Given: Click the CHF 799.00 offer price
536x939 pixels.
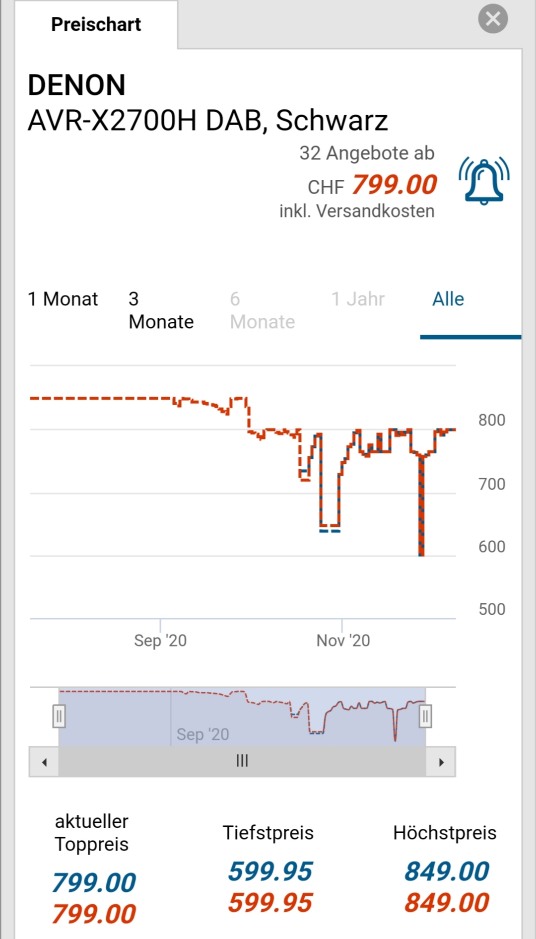Looking at the screenshot, I should [x=394, y=185].
